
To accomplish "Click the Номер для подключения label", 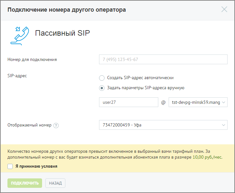I will pyautogui.click(x=32, y=60).
